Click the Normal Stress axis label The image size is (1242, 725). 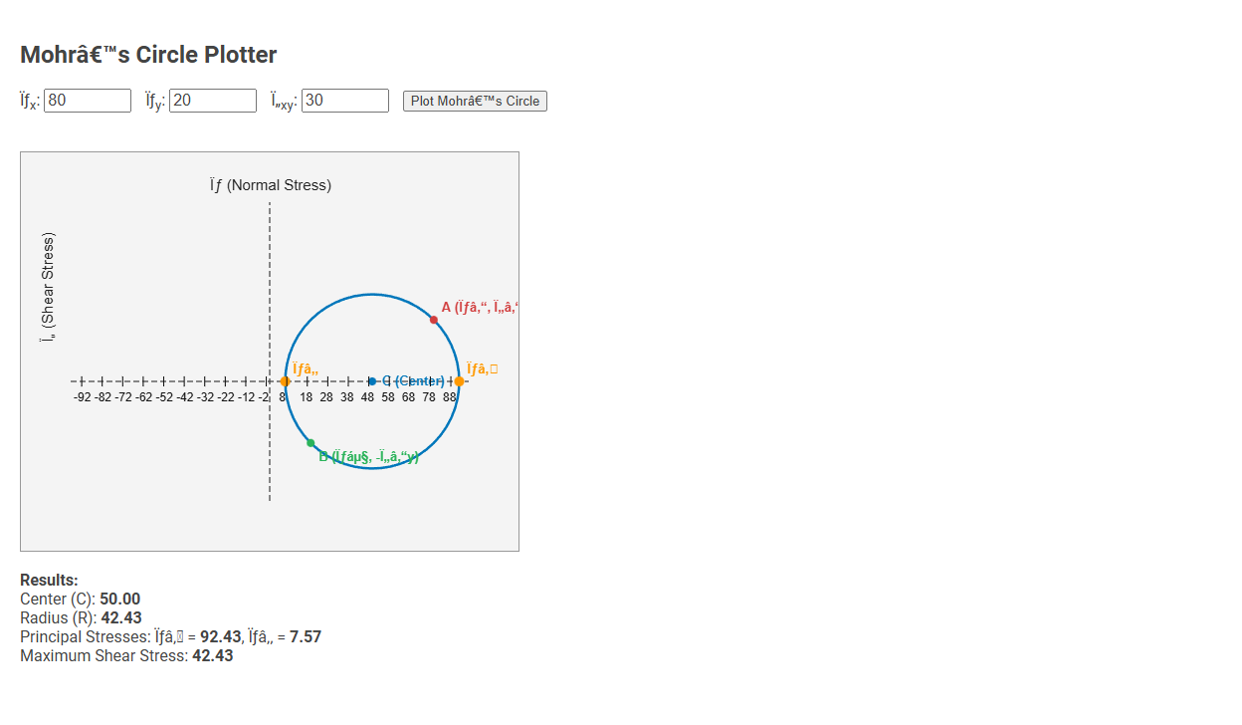point(271,185)
